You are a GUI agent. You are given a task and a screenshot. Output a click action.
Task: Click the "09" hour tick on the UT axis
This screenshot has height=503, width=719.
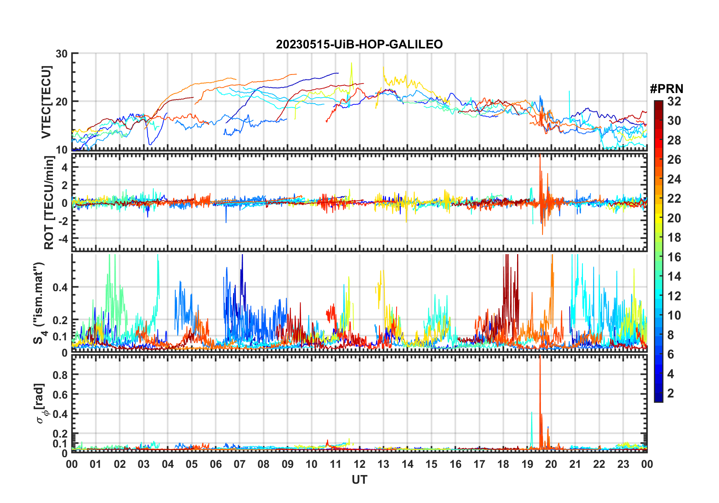[x=288, y=464]
